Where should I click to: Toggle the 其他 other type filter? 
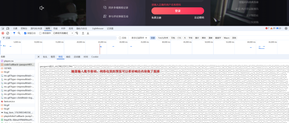pyautogui.click(x=234, y=38)
